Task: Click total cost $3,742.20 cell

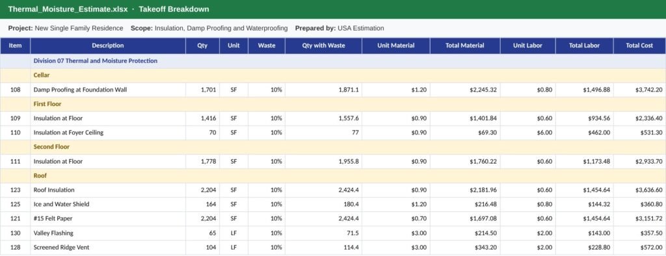Action: point(640,90)
